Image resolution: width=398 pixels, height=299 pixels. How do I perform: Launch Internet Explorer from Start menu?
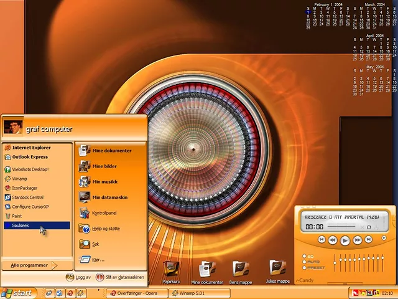31,148
